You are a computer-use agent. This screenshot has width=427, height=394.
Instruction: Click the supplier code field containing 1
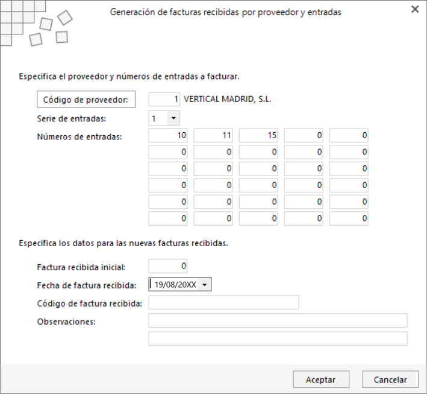point(164,99)
